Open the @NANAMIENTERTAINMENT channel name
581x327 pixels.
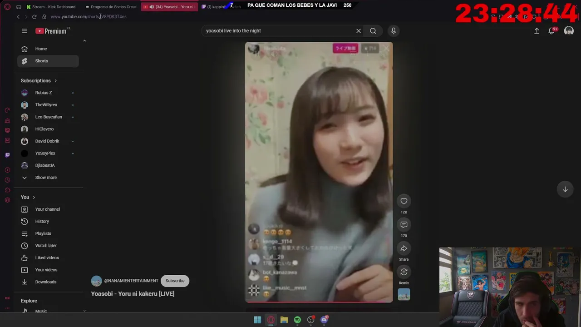(131, 281)
